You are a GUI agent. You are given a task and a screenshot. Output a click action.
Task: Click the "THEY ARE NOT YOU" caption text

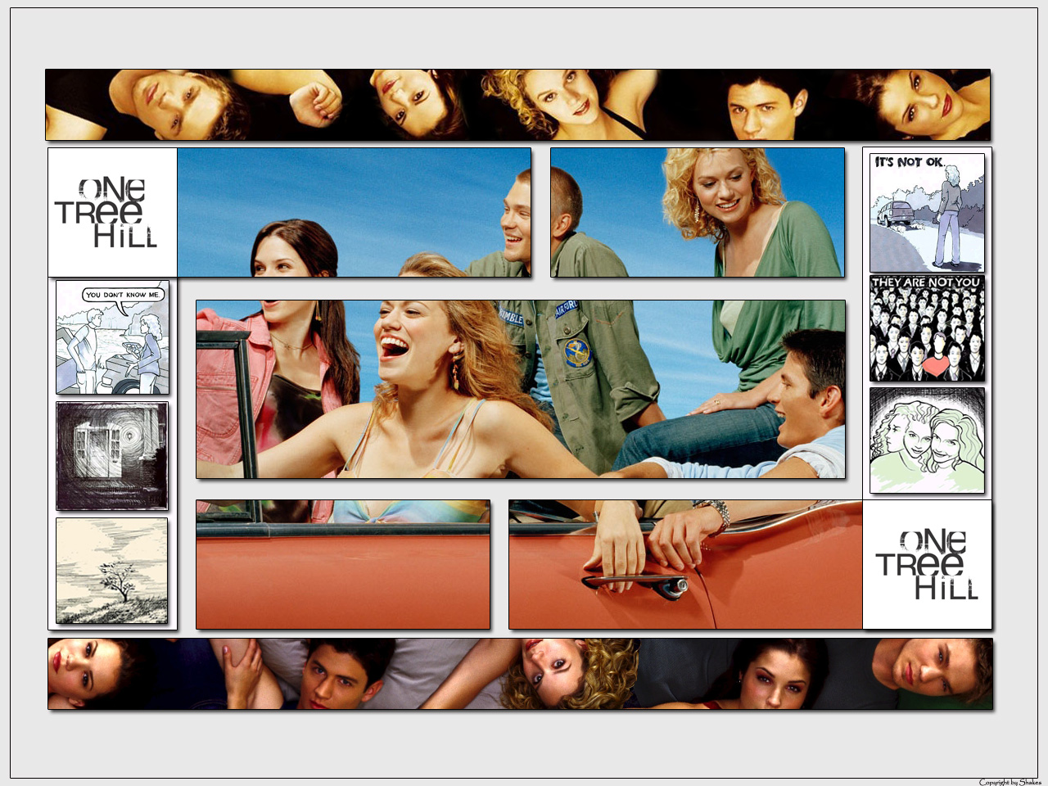coord(926,282)
